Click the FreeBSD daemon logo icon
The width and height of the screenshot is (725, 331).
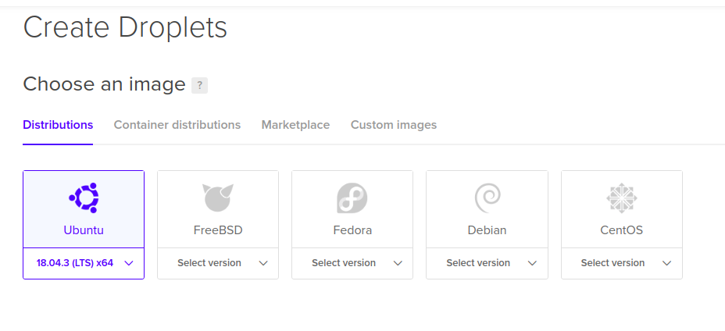[x=218, y=198]
